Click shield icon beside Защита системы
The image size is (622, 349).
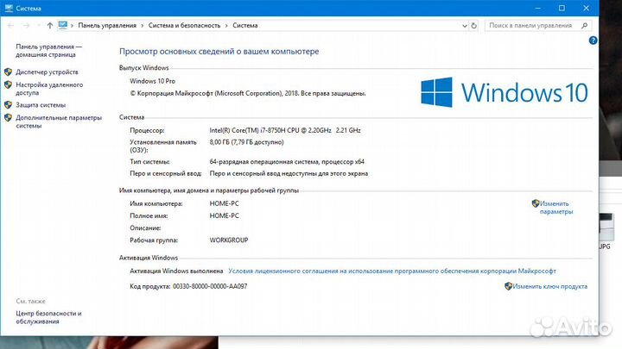pyautogui.click(x=8, y=105)
